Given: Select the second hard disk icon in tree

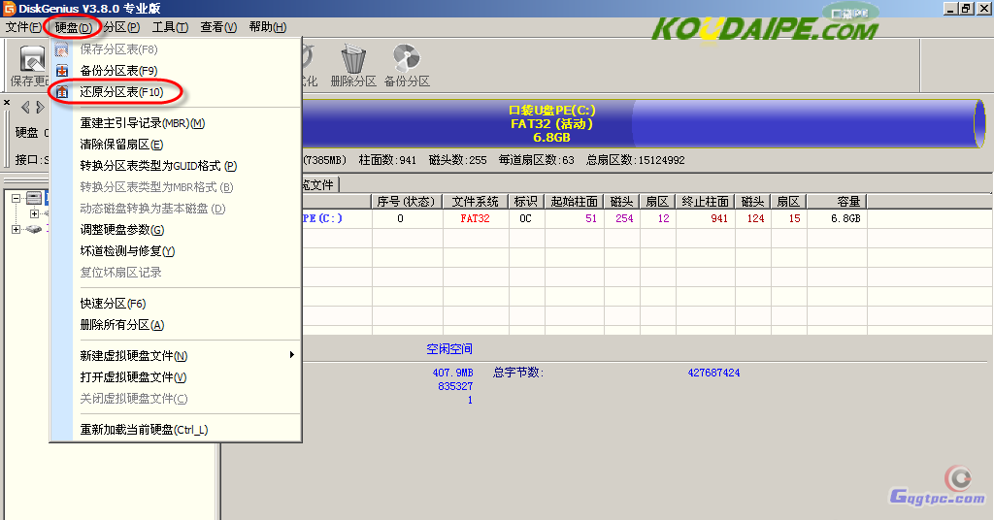Looking at the screenshot, I should [34, 229].
